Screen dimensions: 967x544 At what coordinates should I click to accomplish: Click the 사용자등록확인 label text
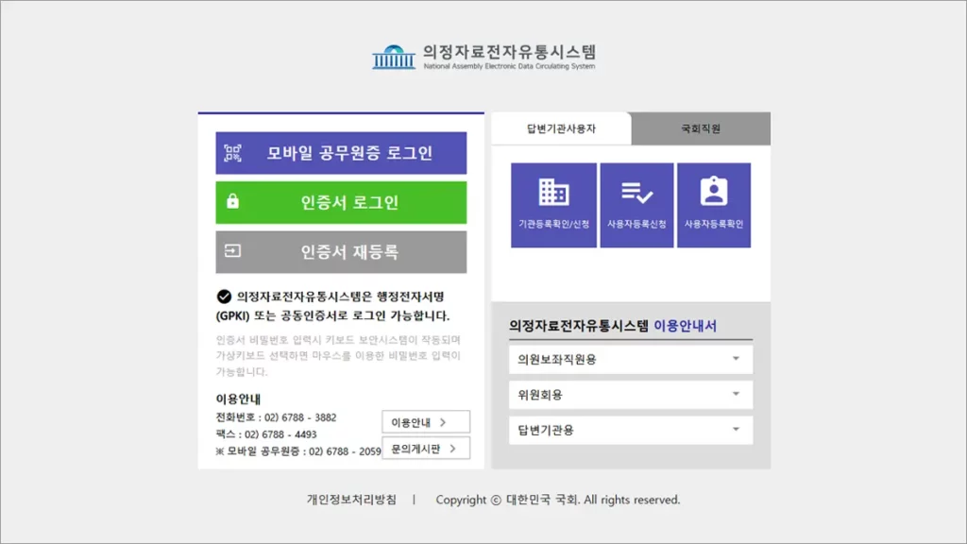tap(714, 224)
